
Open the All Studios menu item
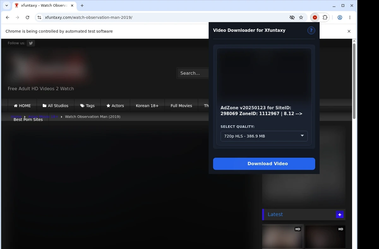point(56,106)
